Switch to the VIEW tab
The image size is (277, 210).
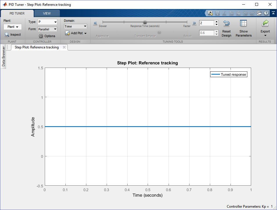[x=47, y=13]
